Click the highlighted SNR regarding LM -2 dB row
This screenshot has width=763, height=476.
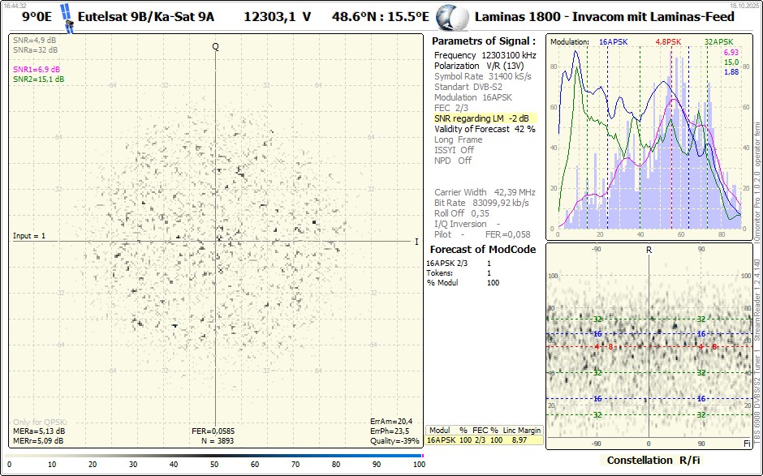click(485, 118)
